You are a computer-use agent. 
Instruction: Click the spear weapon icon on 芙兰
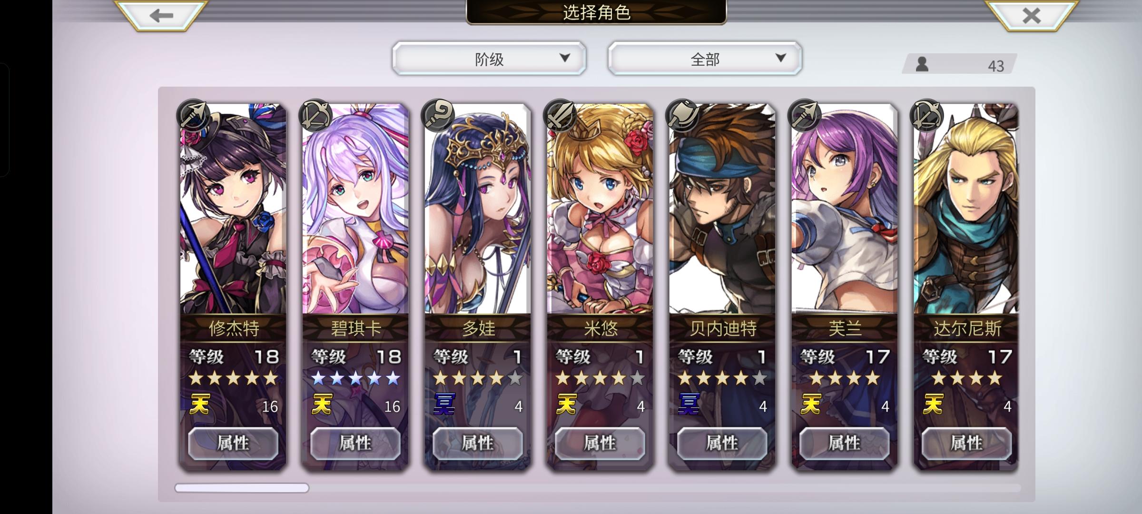pos(804,115)
